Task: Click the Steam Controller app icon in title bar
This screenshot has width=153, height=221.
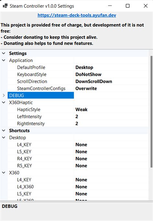Action: [5, 6]
